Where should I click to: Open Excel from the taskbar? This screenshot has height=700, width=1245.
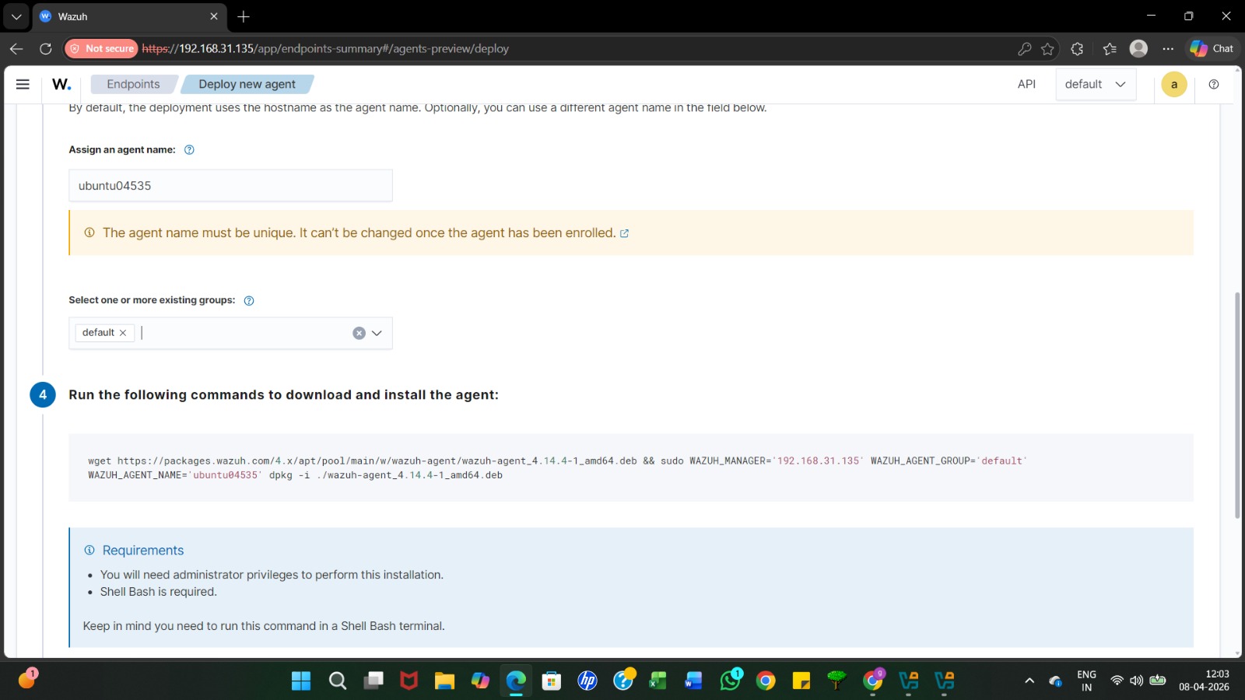tap(658, 681)
